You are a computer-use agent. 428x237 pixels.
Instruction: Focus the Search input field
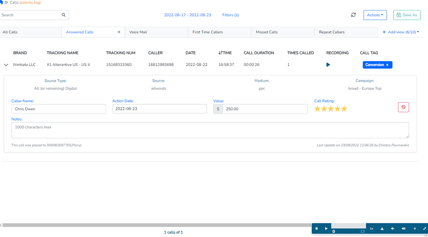(x=30, y=15)
